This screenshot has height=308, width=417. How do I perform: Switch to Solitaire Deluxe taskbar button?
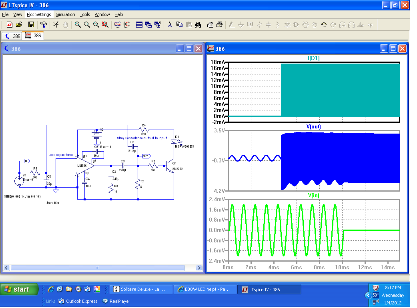coord(141,289)
